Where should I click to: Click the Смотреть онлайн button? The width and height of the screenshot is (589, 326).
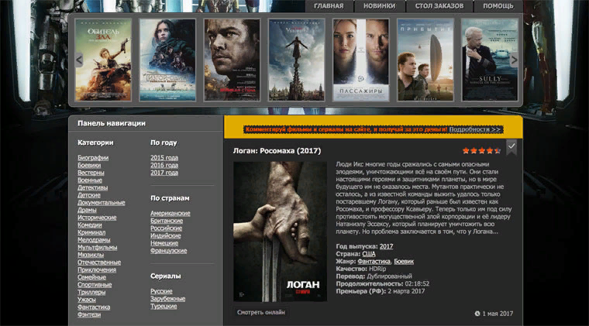(x=260, y=312)
